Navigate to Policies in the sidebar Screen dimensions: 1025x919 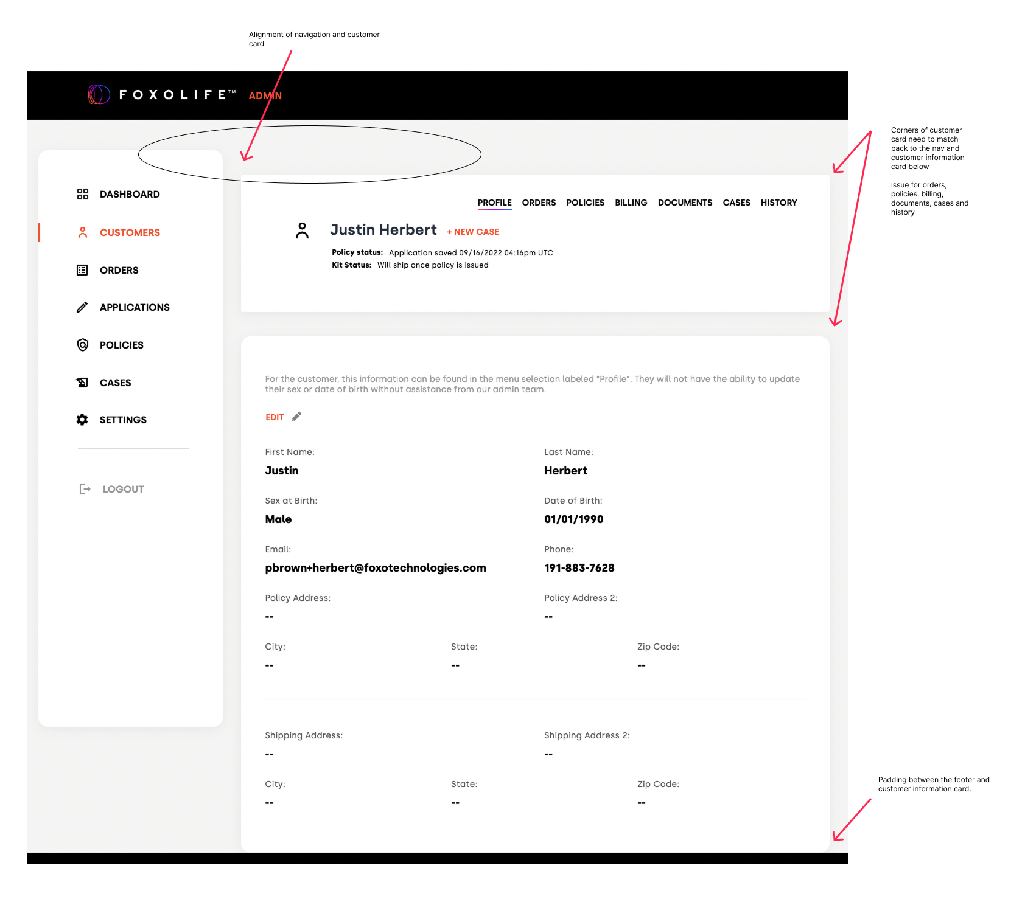(122, 345)
